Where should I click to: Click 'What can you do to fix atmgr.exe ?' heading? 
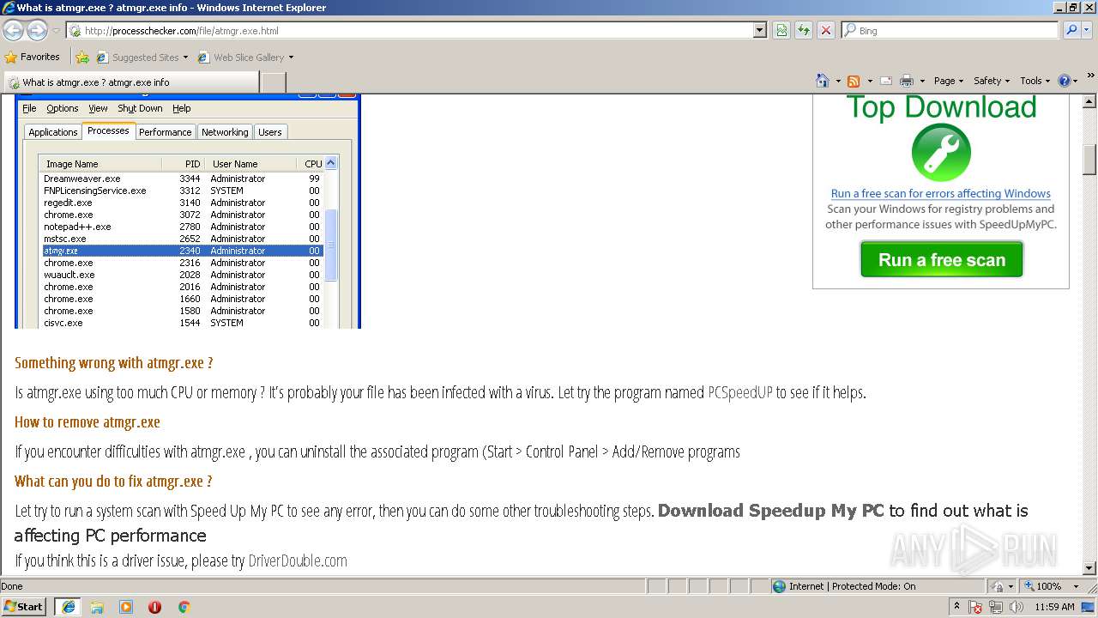pos(113,482)
